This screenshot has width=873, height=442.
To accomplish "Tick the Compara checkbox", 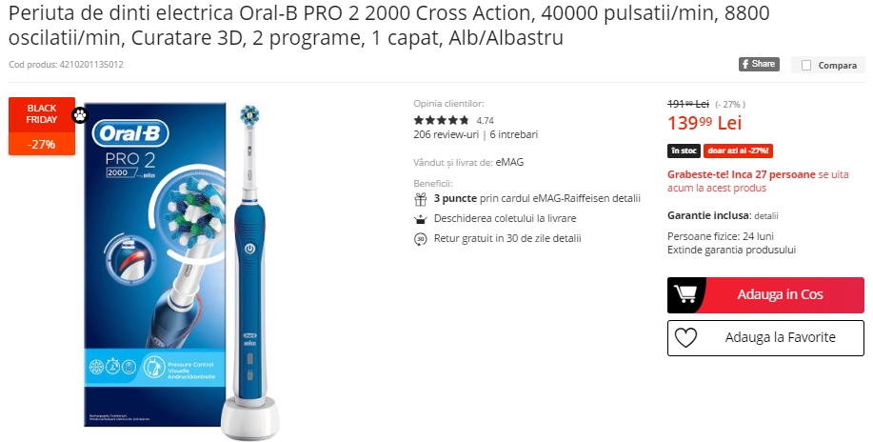I will click(806, 65).
